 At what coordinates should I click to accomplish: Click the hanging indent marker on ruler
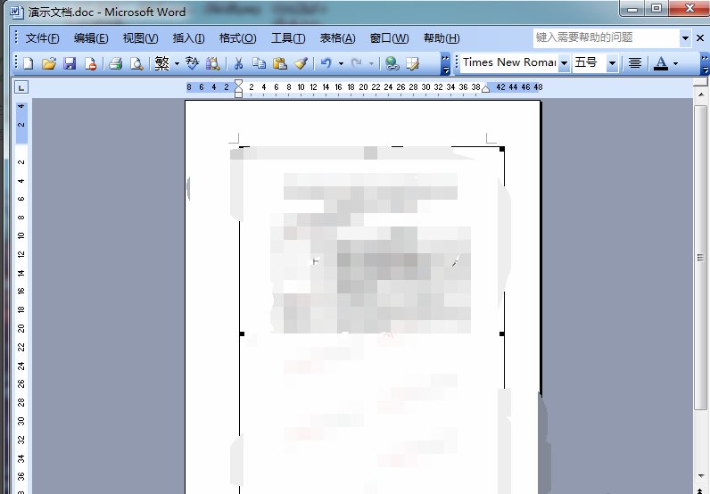239,90
